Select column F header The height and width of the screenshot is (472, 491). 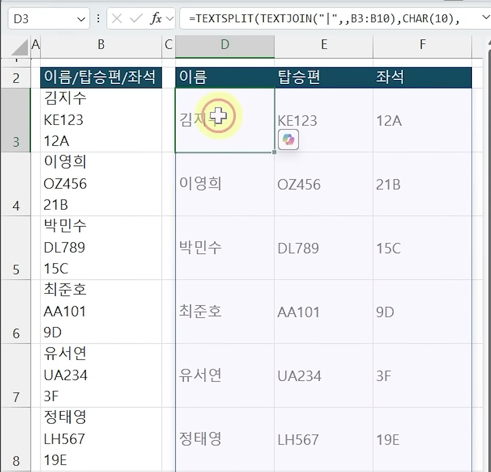pyautogui.click(x=422, y=44)
